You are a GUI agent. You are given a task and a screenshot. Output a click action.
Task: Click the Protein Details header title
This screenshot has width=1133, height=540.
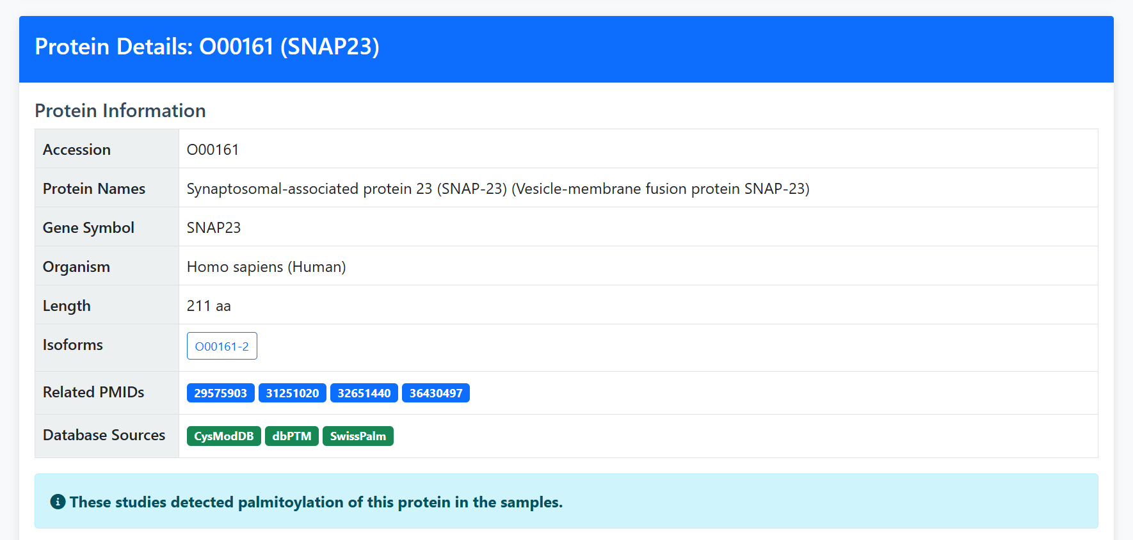tap(207, 47)
